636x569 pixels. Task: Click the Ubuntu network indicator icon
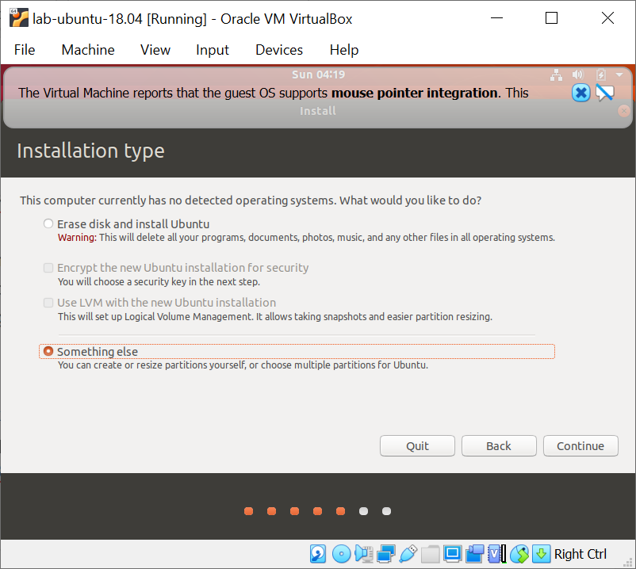point(556,75)
